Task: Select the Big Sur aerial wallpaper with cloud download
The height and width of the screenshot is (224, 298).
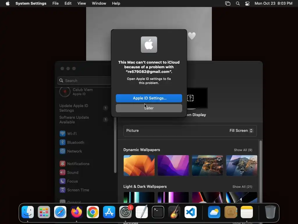Action: pos(207,165)
